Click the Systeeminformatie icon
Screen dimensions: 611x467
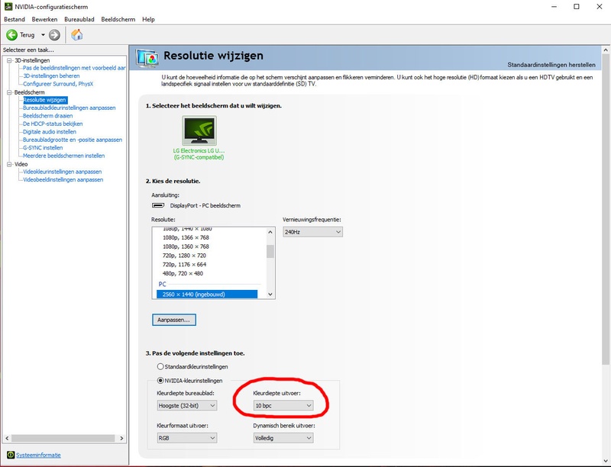click(11, 455)
